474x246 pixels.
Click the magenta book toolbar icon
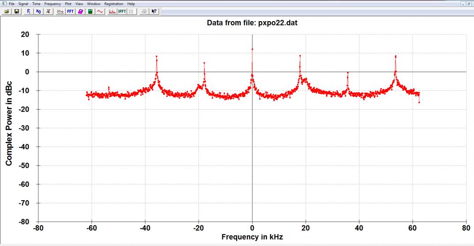(x=80, y=11)
